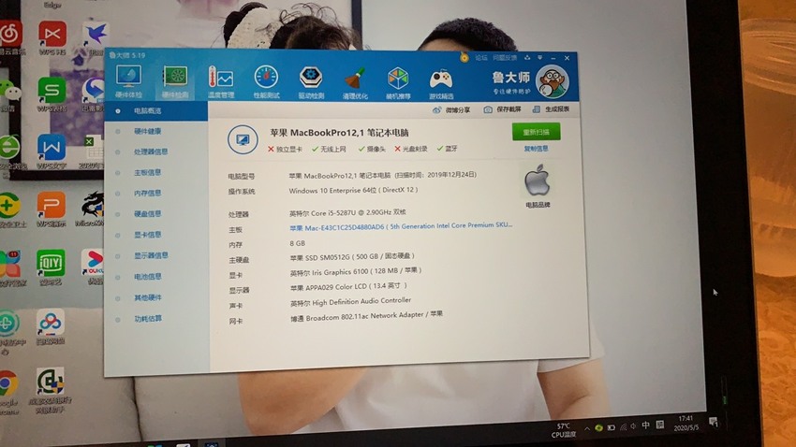Click 生成报表 to generate report
Viewport: 796px width, 447px height.
click(x=552, y=109)
